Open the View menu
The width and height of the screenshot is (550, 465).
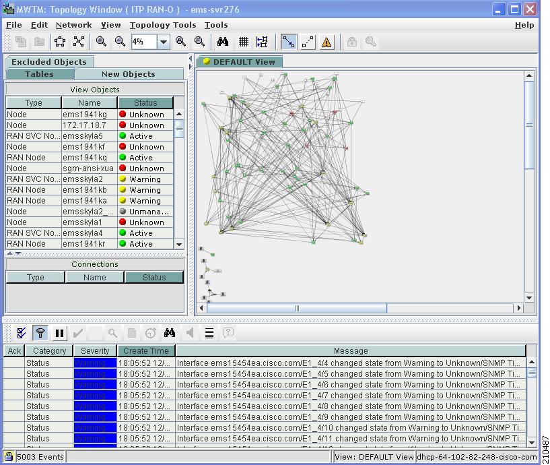[111, 25]
